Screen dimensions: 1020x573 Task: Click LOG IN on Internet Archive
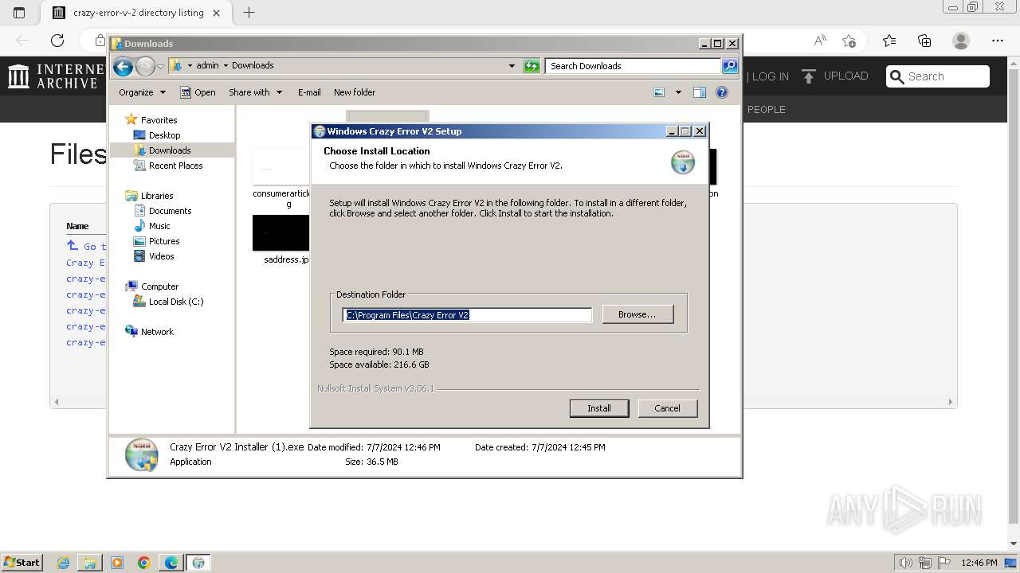tap(770, 76)
